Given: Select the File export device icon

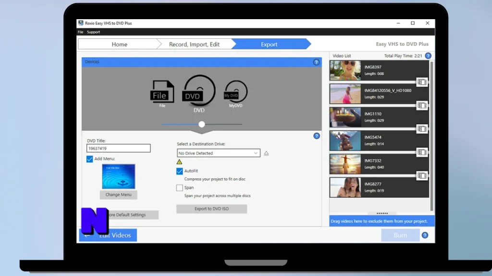Looking at the screenshot, I should (x=162, y=92).
